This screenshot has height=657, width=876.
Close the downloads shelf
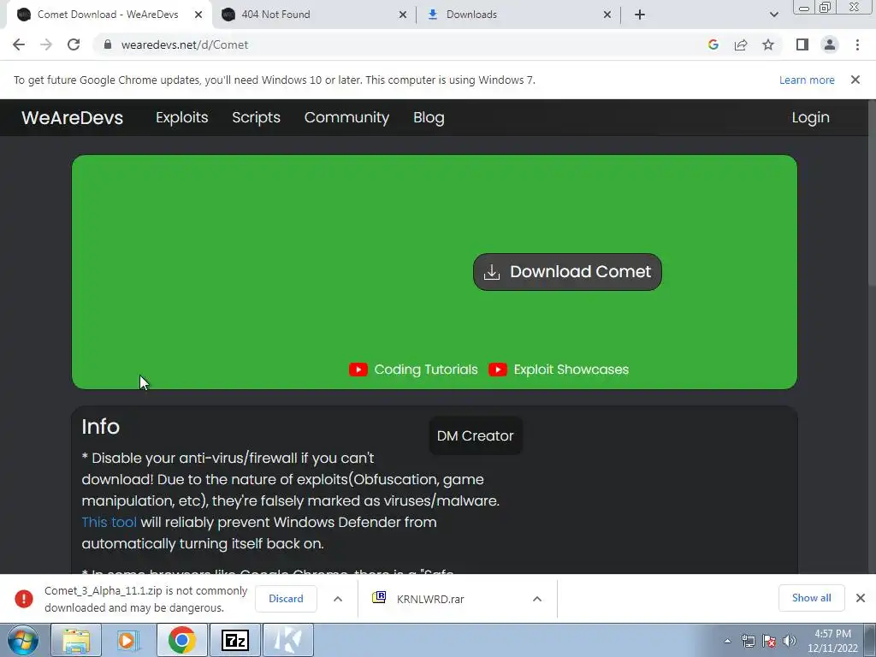coord(861,598)
